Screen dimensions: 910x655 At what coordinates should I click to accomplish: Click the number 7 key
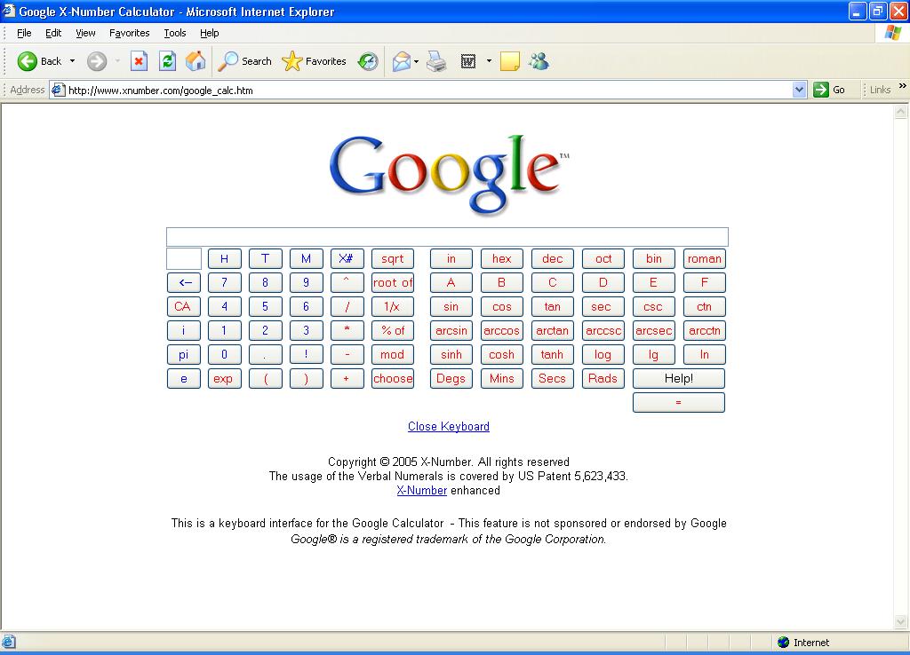(x=225, y=283)
